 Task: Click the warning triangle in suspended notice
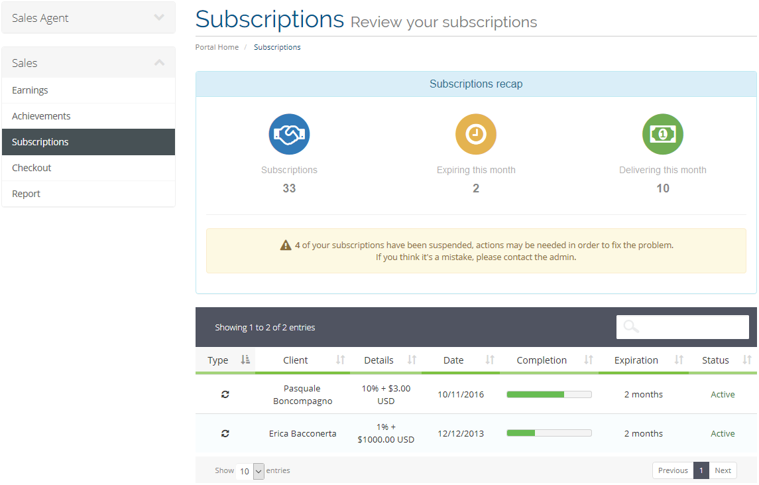click(286, 245)
